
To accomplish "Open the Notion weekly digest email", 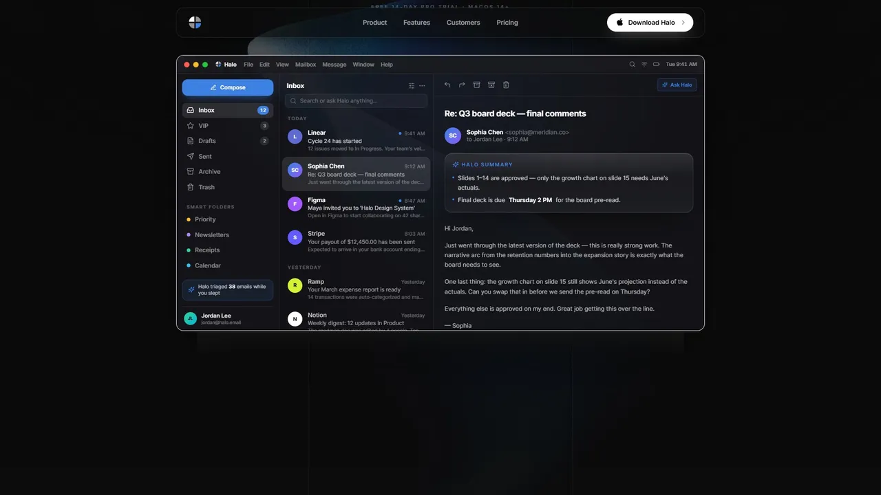I will click(356, 320).
